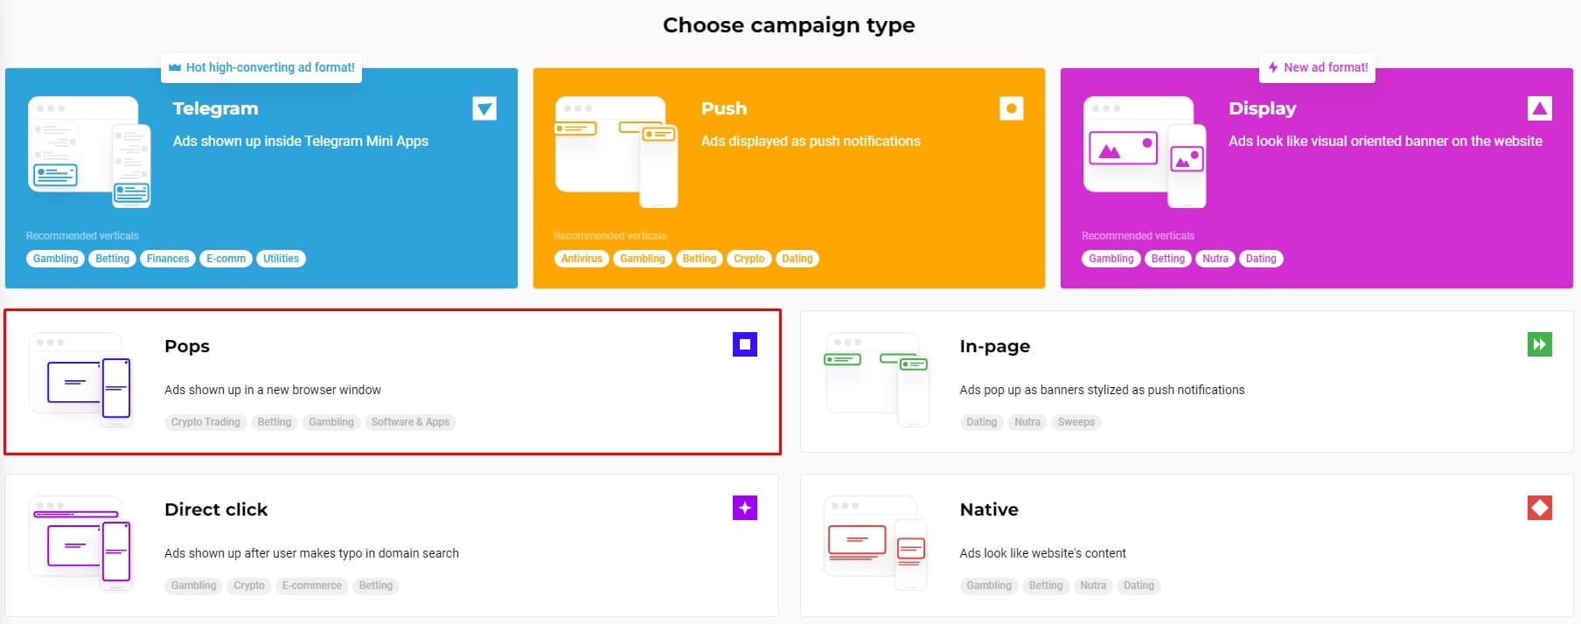Viewport: 1581px width, 624px height.
Task: Click the Dating tag on Native card
Action: (1139, 586)
